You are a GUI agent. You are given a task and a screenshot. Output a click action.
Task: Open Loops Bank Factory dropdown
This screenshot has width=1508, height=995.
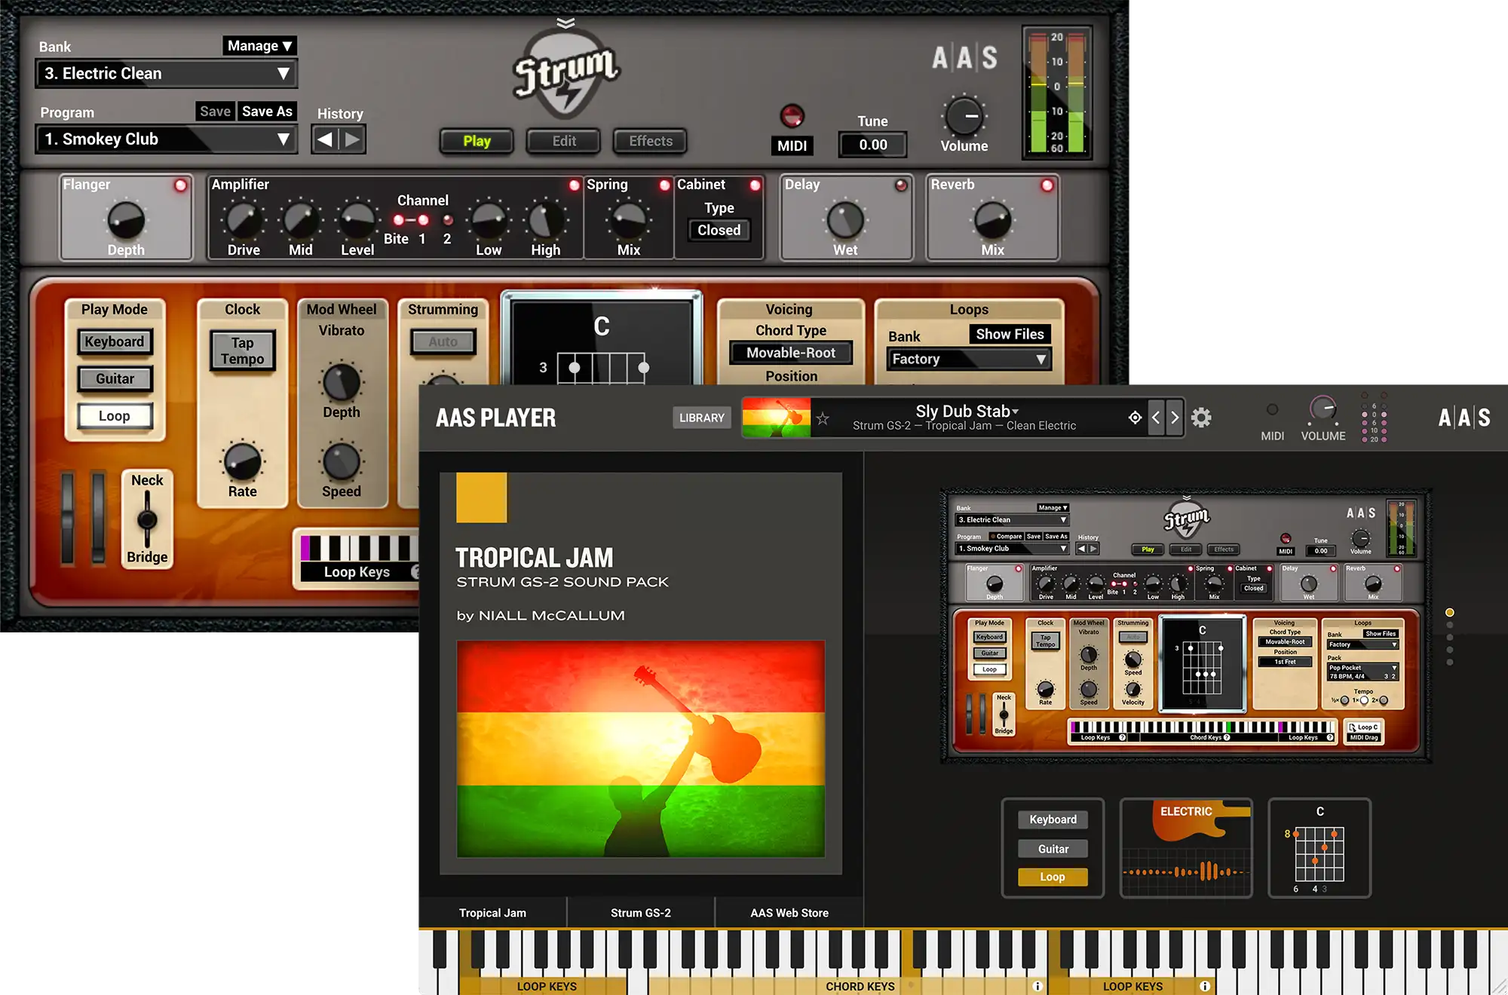pyautogui.click(x=969, y=360)
